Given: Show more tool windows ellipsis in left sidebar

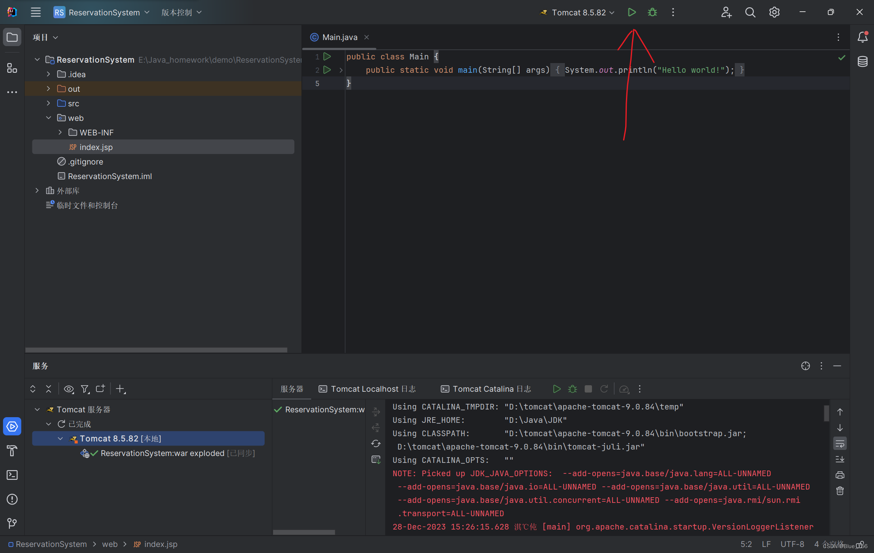Looking at the screenshot, I should 12,92.
